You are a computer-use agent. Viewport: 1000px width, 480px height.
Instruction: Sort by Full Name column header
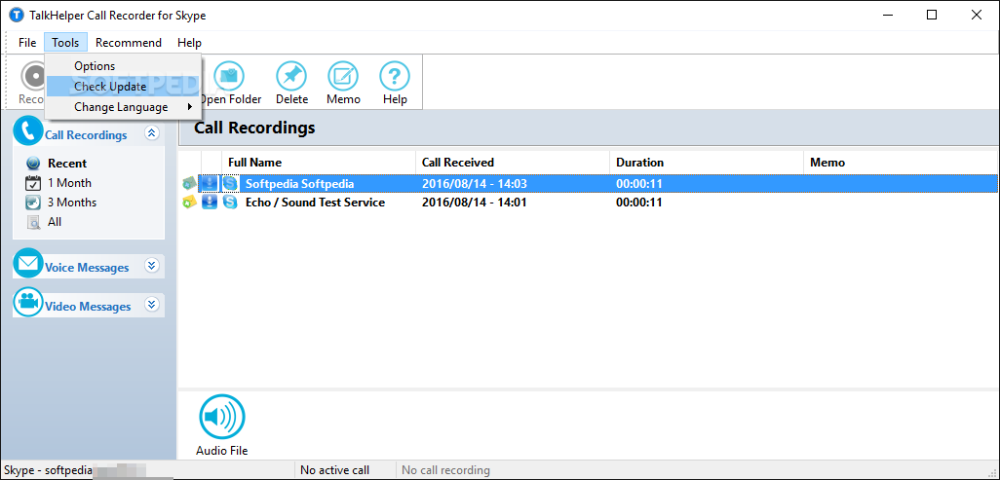(319, 163)
